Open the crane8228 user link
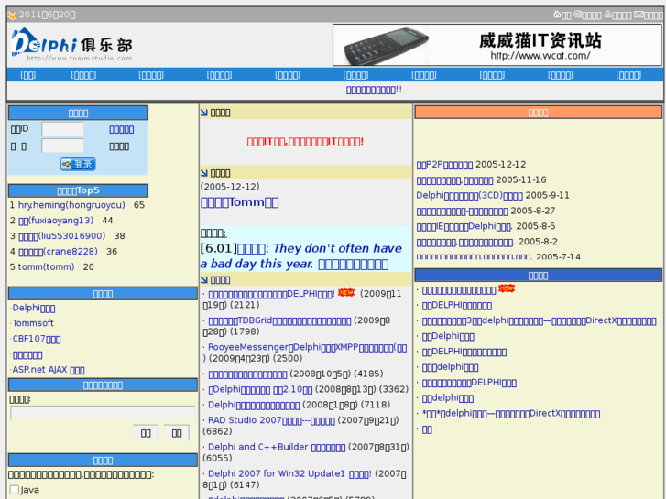The width and height of the screenshot is (666, 499). coord(59,252)
